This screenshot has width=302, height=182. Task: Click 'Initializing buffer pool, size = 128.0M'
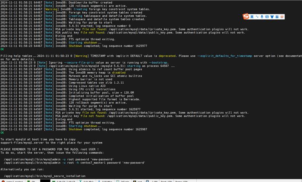pyautogui.click(x=101, y=93)
